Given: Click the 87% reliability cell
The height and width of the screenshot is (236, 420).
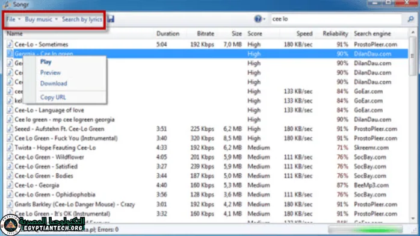Looking at the screenshot, I should [x=342, y=185].
